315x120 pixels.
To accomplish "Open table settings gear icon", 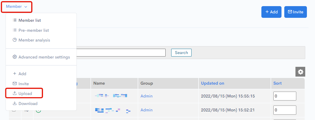I will coord(300,72).
